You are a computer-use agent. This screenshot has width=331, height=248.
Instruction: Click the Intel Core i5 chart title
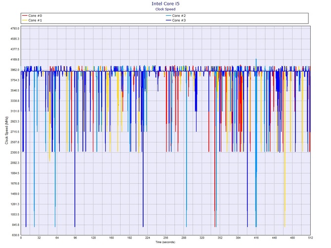tap(165, 3)
